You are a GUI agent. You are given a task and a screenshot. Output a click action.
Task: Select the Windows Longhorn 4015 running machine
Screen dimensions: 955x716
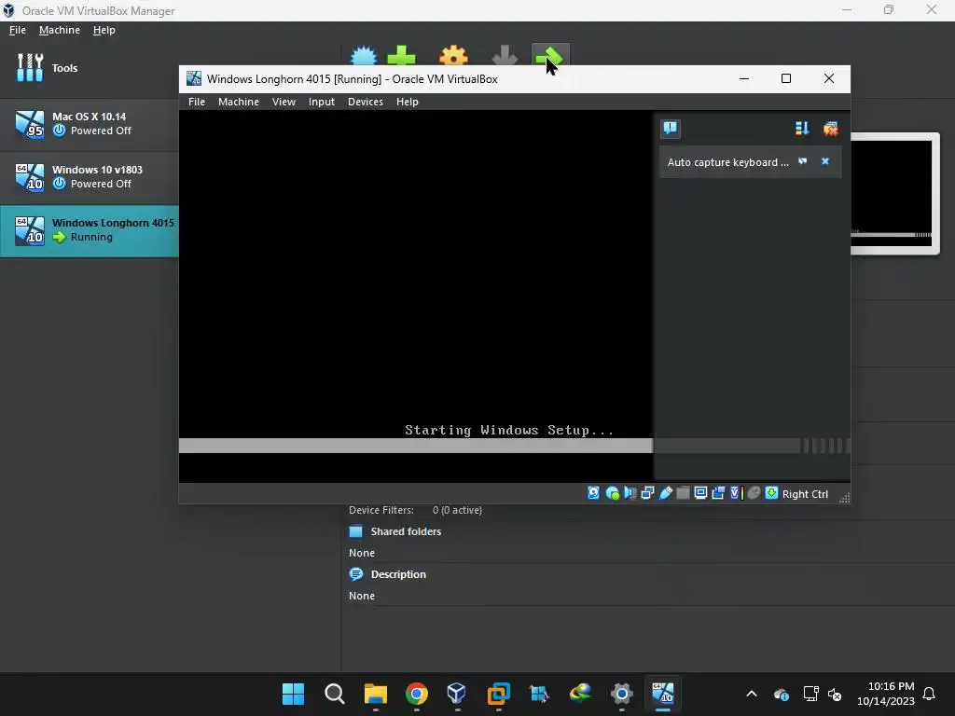point(89,230)
